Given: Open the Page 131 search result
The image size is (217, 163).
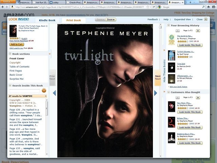Looking at the screenshot, I should click(x=26, y=122).
